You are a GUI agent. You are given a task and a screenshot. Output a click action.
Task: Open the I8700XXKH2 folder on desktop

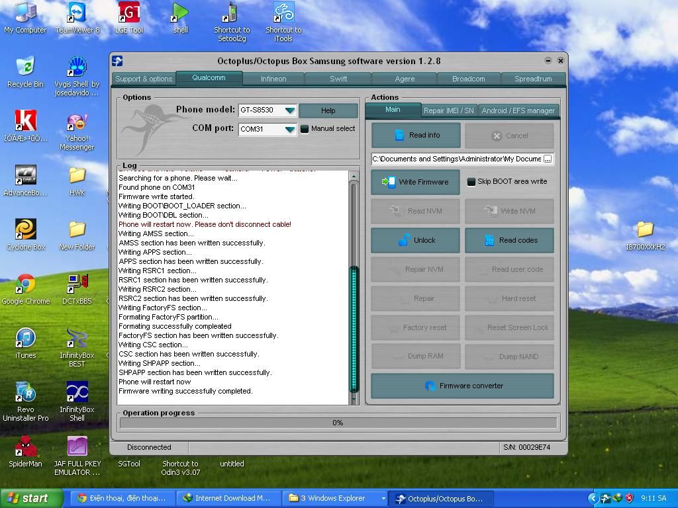coord(645,235)
